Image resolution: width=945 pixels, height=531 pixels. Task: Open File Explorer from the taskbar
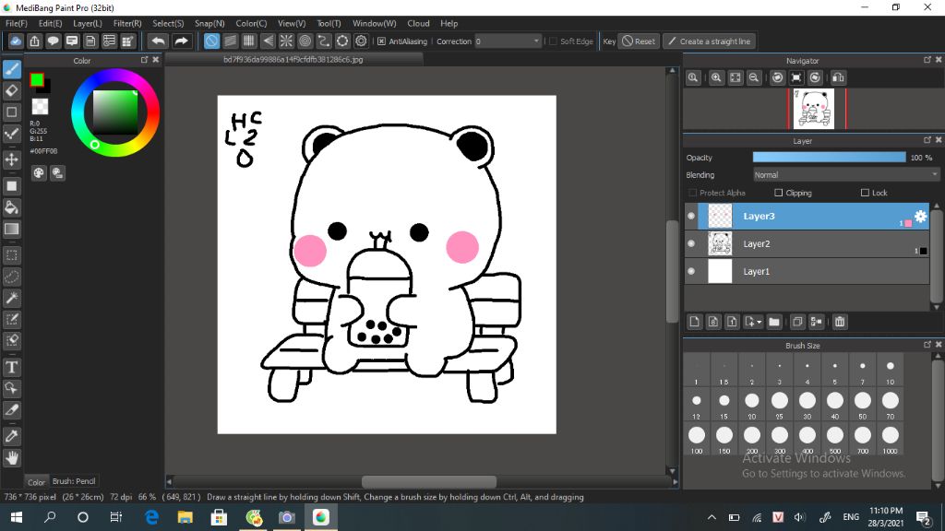tap(185, 517)
